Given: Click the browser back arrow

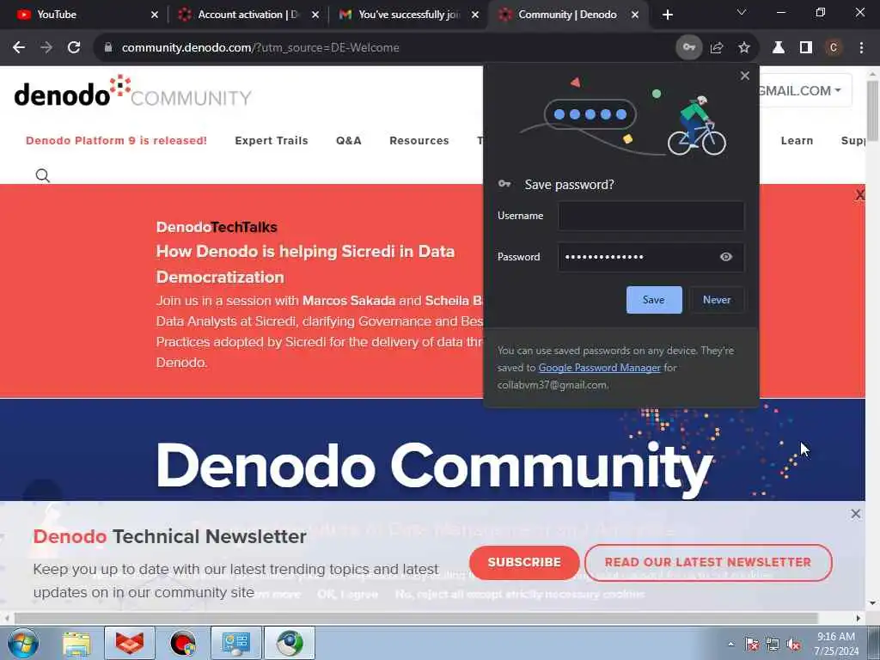Looking at the screenshot, I should 19,48.
